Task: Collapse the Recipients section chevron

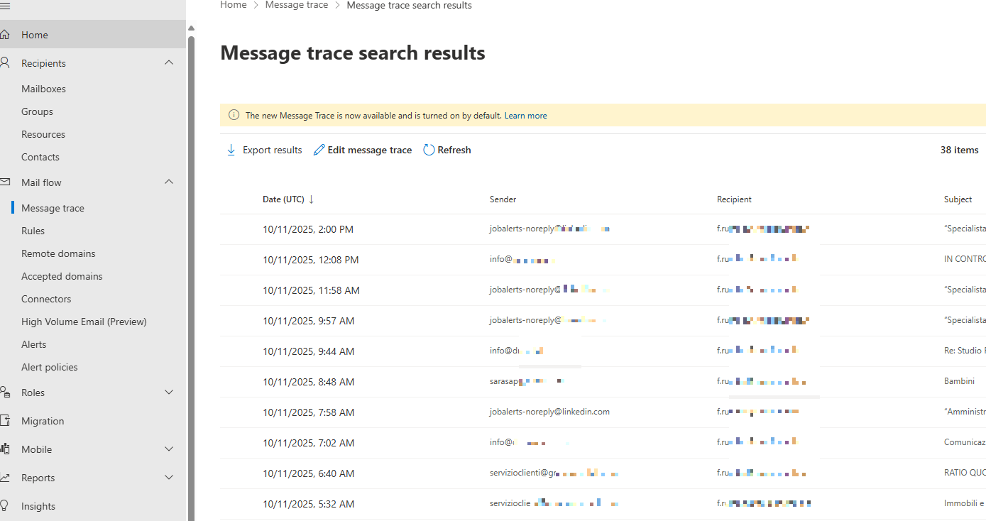Action: click(x=169, y=63)
